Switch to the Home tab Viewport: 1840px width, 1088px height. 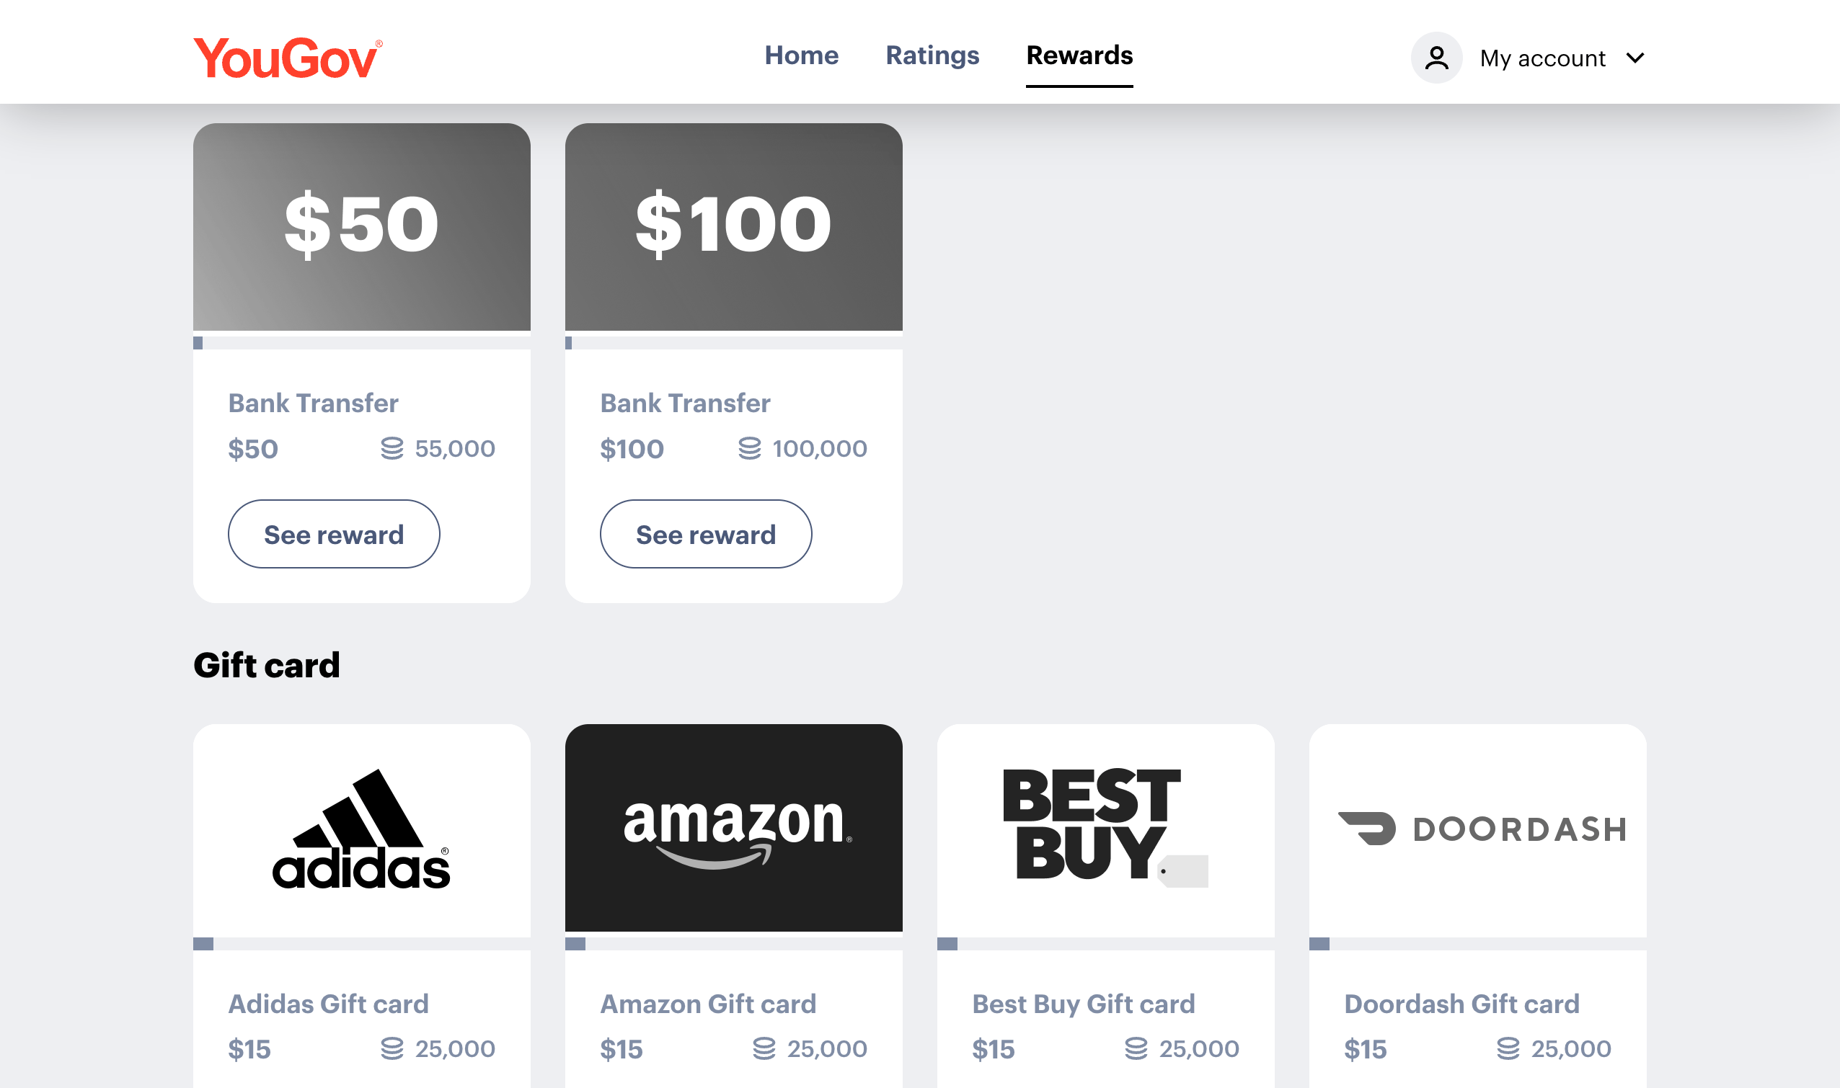(x=802, y=55)
